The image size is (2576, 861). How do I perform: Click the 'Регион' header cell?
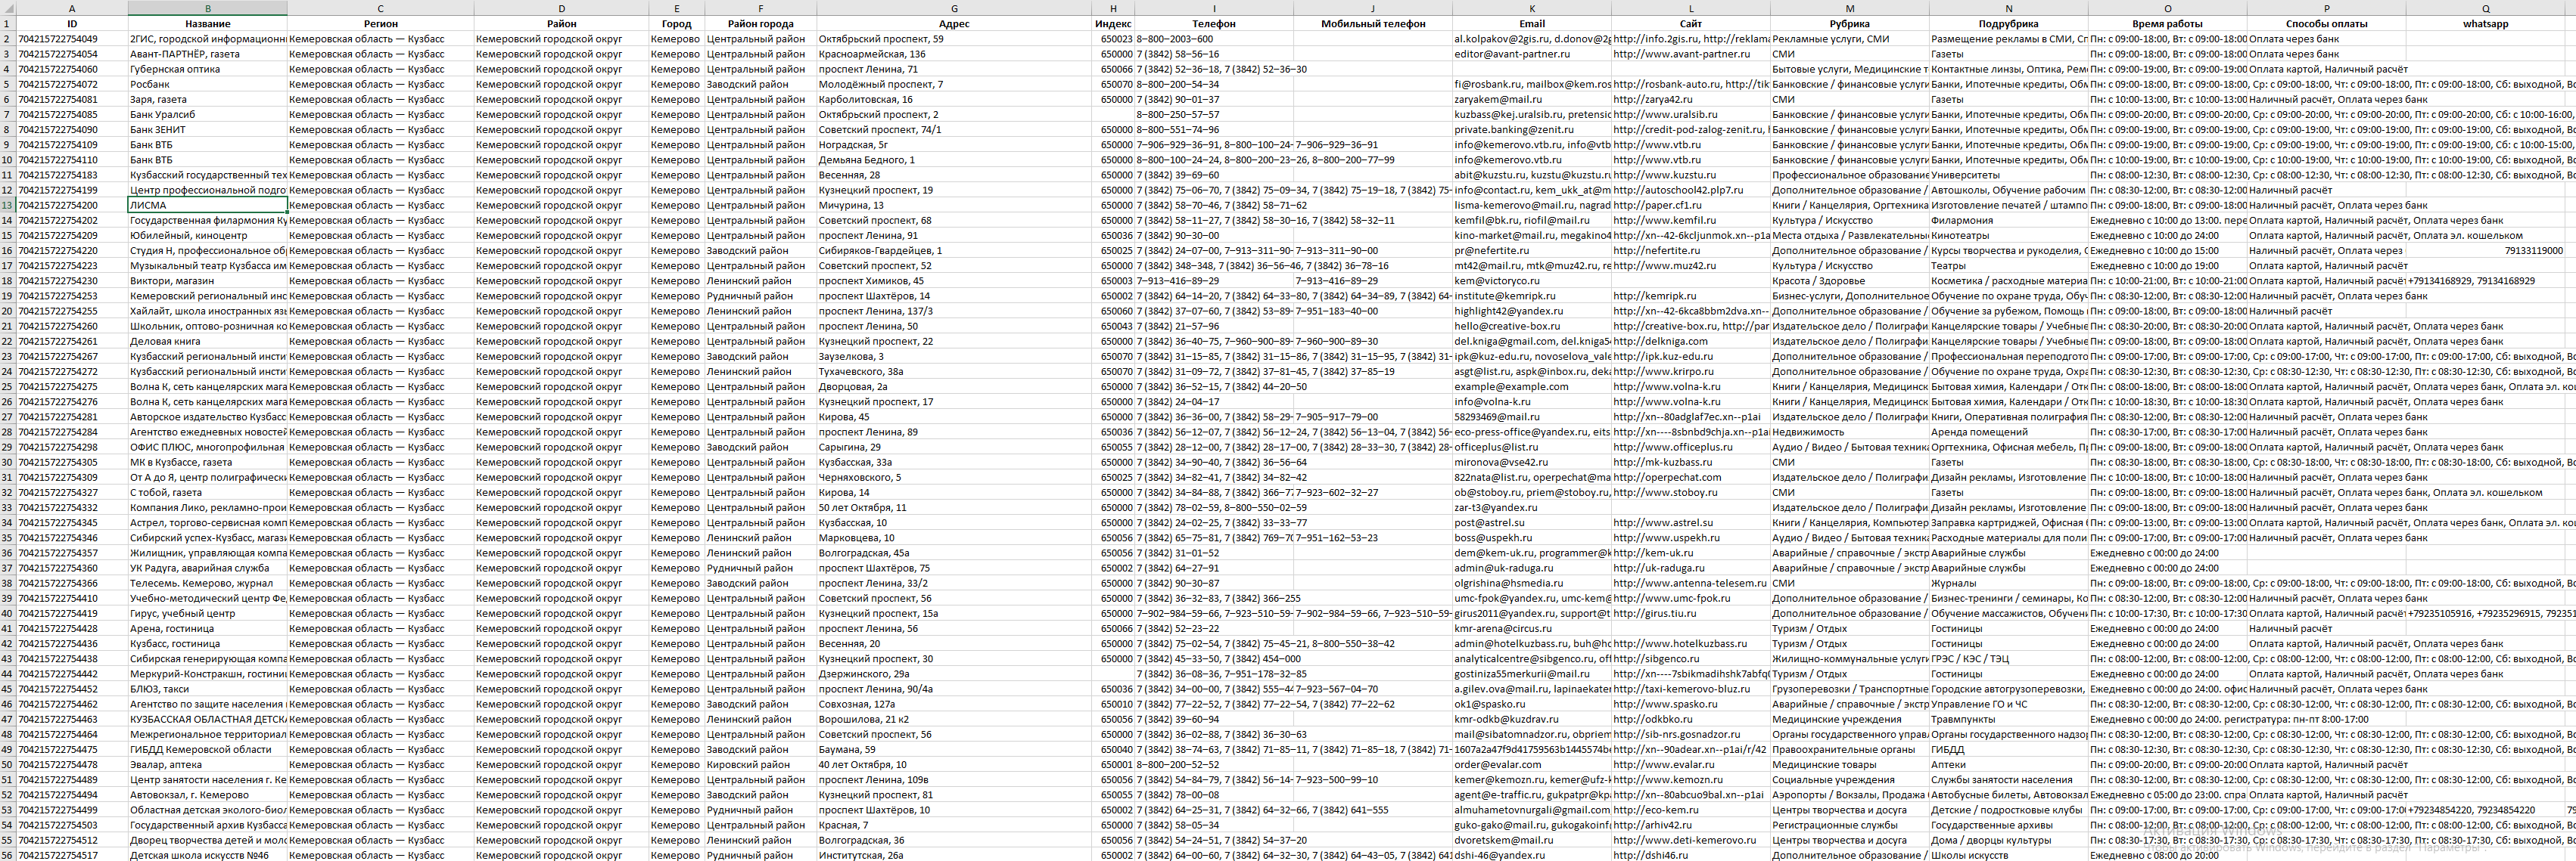click(x=380, y=24)
